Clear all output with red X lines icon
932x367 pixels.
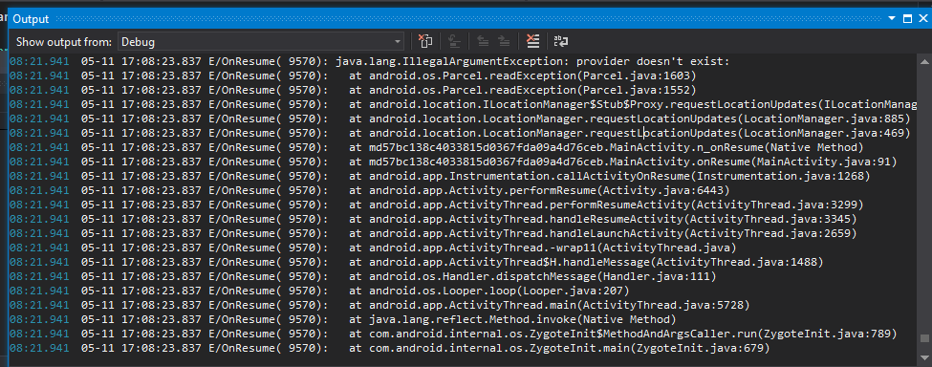click(532, 41)
